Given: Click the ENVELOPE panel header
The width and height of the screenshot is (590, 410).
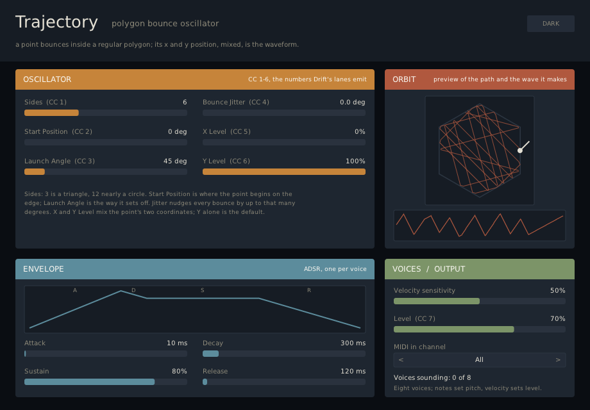Looking at the screenshot, I should (195, 269).
